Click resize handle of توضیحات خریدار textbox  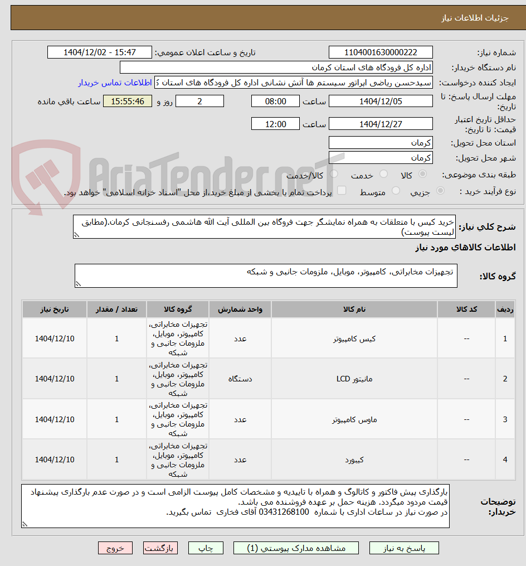tap(25, 524)
